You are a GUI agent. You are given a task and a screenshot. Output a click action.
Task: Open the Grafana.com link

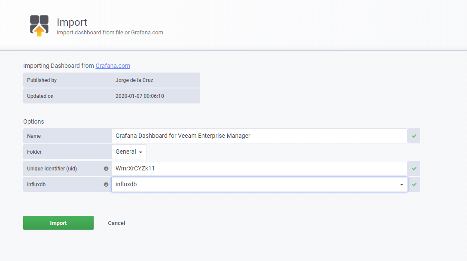113,66
